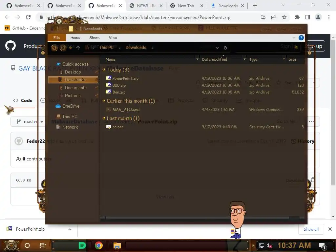This screenshot has height=252, width=336.
Task: Click Show all downloads button
Action: point(311,229)
